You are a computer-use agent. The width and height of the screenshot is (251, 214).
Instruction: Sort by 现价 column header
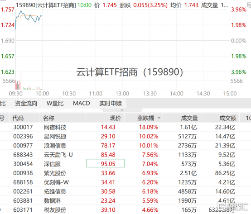[116, 118]
